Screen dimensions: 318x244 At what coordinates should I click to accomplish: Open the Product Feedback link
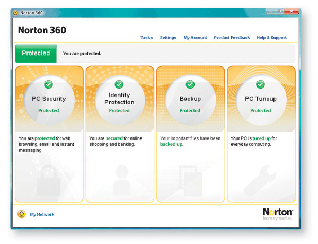tap(232, 38)
